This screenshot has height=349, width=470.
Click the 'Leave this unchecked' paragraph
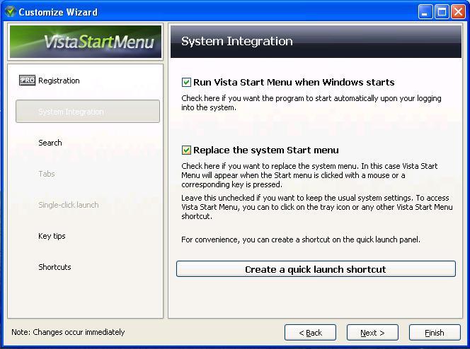tap(317, 207)
